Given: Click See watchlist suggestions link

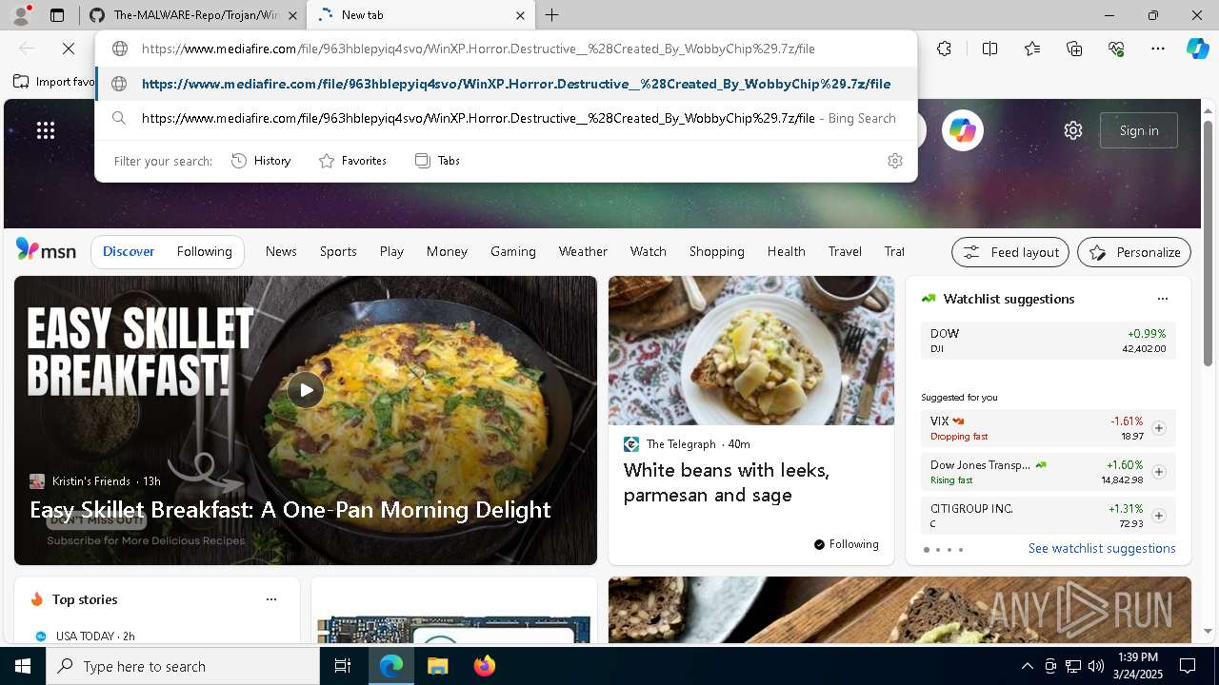Looking at the screenshot, I should coord(1102,548).
